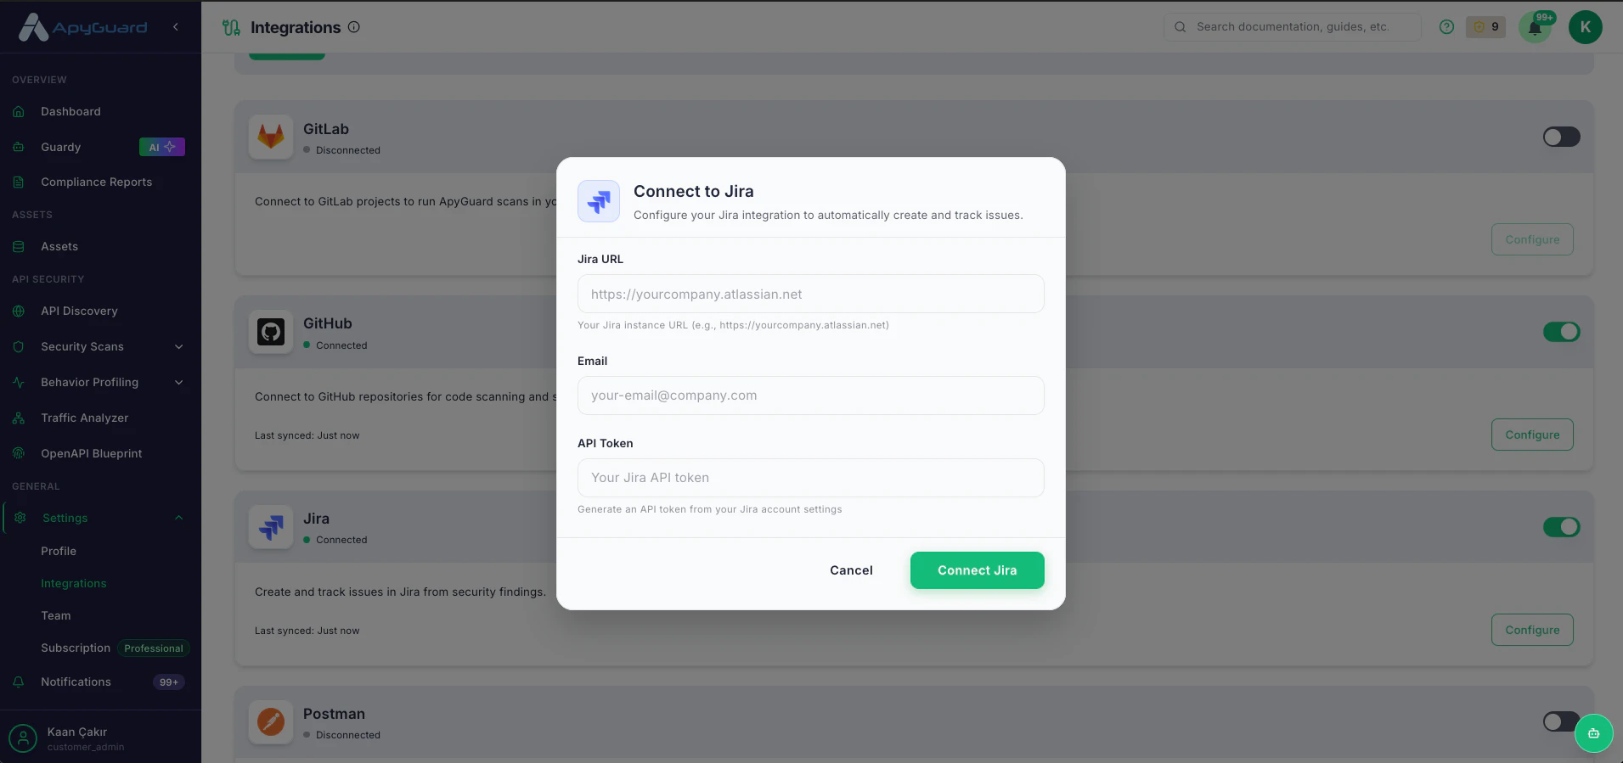1623x763 pixels.
Task: Open the Dashboard home icon
Action: [x=19, y=112]
